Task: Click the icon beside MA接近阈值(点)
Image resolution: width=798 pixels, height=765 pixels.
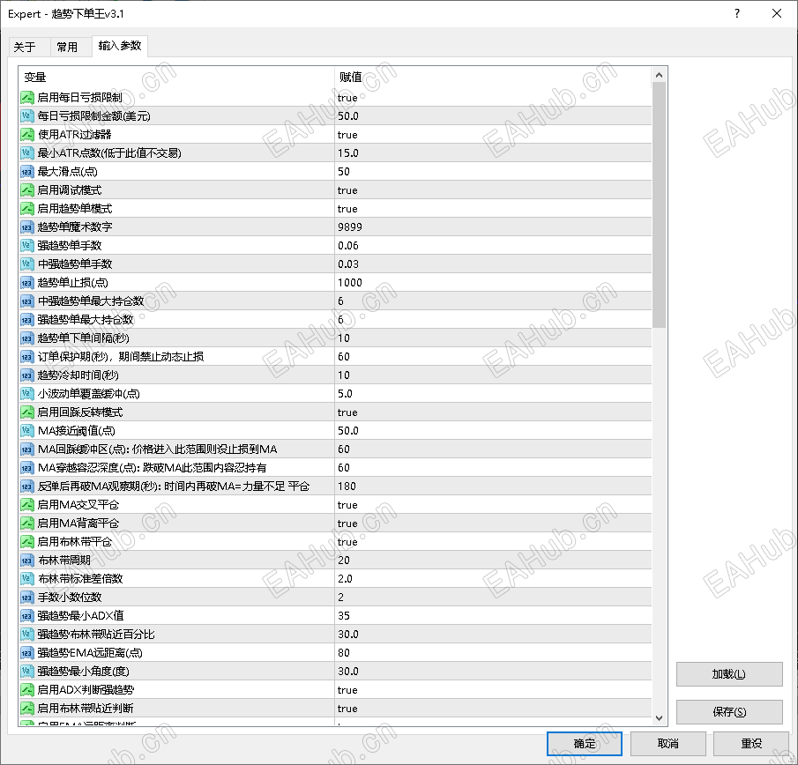Action: pyautogui.click(x=27, y=430)
